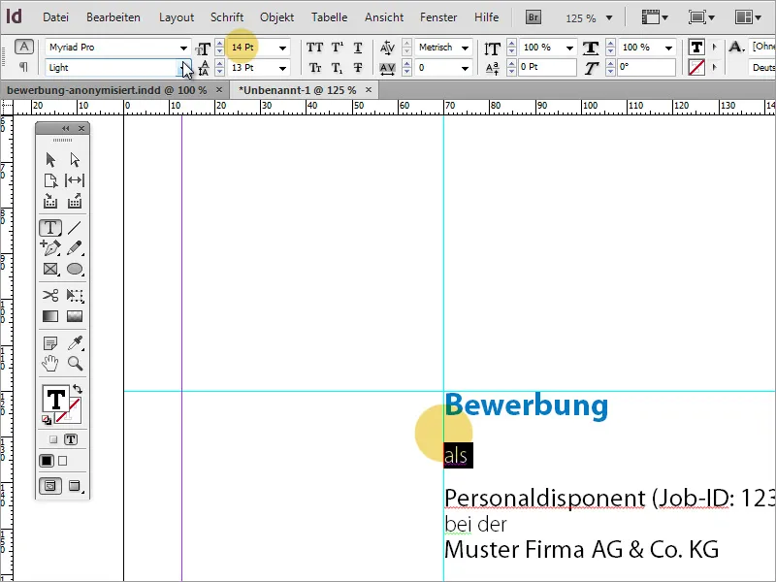Toggle All Caps formatting

pyautogui.click(x=312, y=47)
